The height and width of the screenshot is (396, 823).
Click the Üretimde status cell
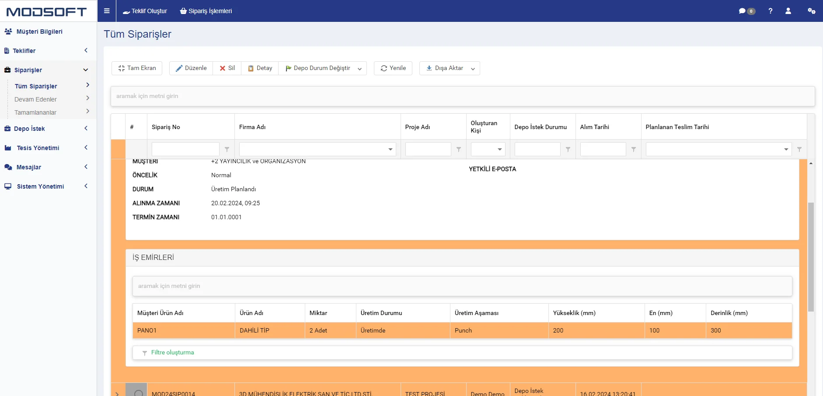pos(403,330)
